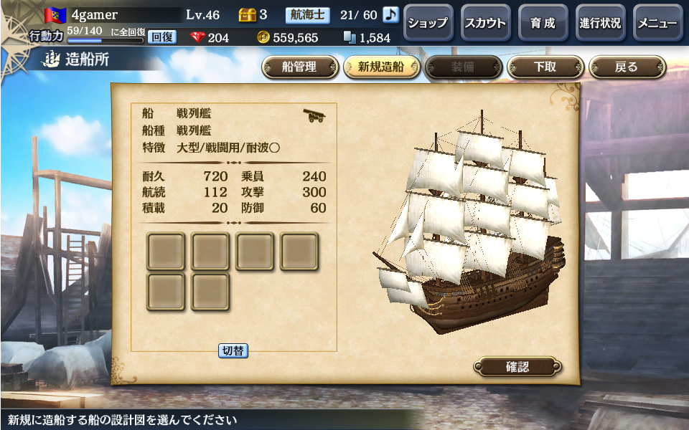This screenshot has width=689, height=430.
Task: Open the 育成 training menu
Action: 543,23
